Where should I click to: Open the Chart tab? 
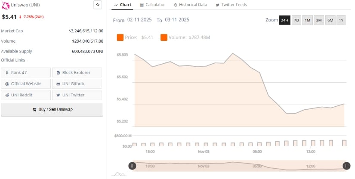(123, 5)
